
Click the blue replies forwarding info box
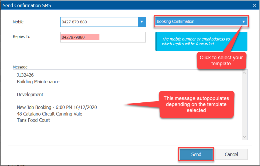click(201, 41)
